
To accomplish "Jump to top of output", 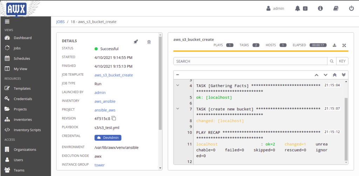I will click(x=334, y=75).
